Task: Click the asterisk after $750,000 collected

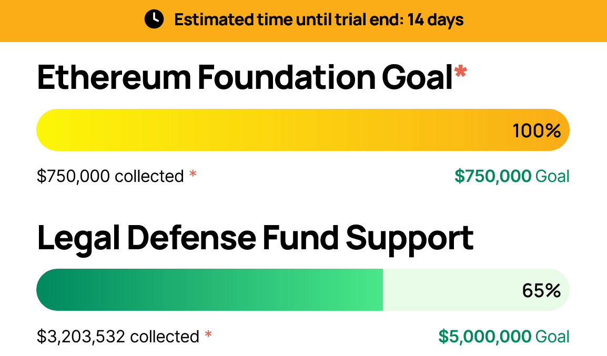Action: (193, 172)
